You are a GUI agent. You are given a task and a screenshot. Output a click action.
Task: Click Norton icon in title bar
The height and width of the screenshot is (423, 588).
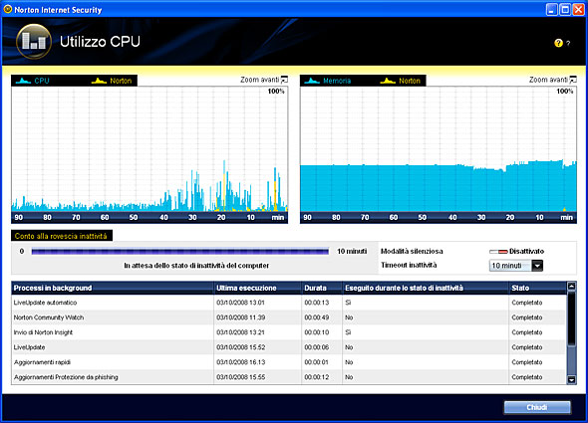click(x=7, y=9)
